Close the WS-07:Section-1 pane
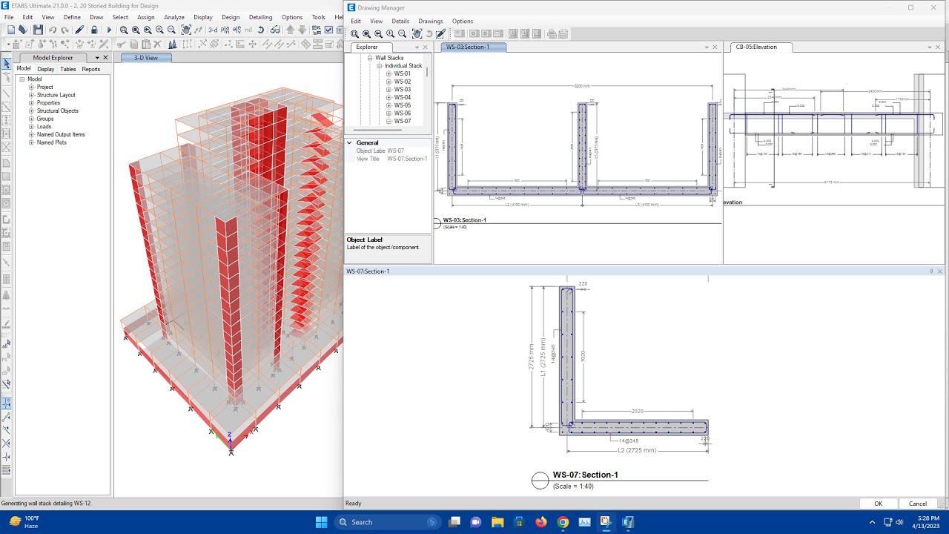Viewport: 949px width, 534px height. (940, 271)
